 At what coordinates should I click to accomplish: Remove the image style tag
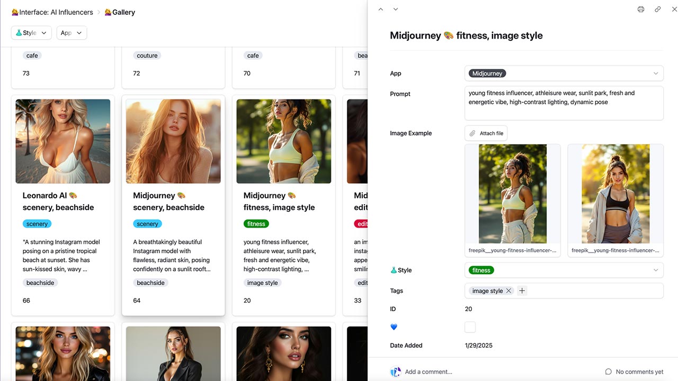point(508,291)
